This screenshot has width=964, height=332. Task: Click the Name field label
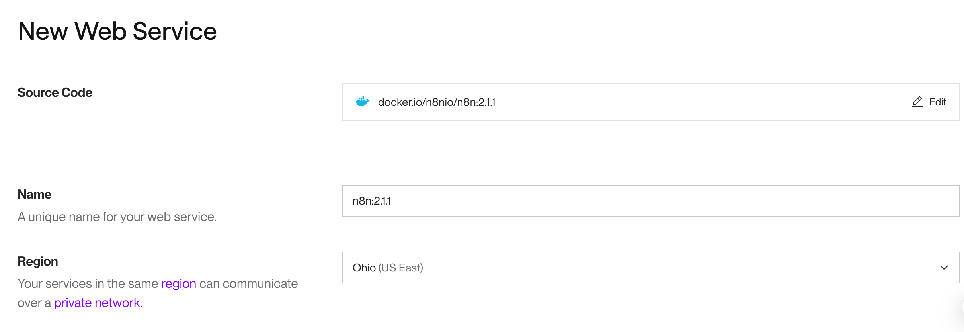pyautogui.click(x=35, y=194)
